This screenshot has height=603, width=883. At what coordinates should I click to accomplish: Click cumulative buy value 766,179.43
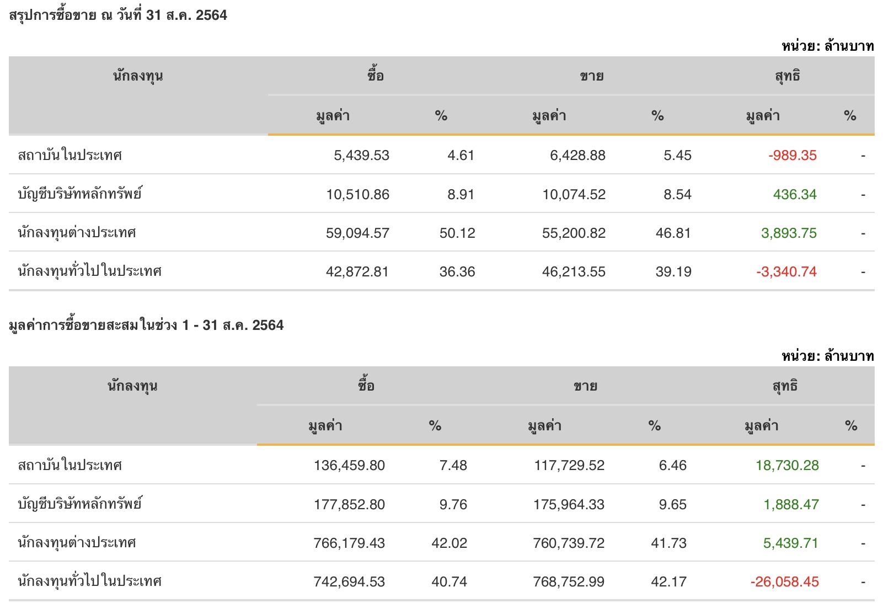coord(349,543)
